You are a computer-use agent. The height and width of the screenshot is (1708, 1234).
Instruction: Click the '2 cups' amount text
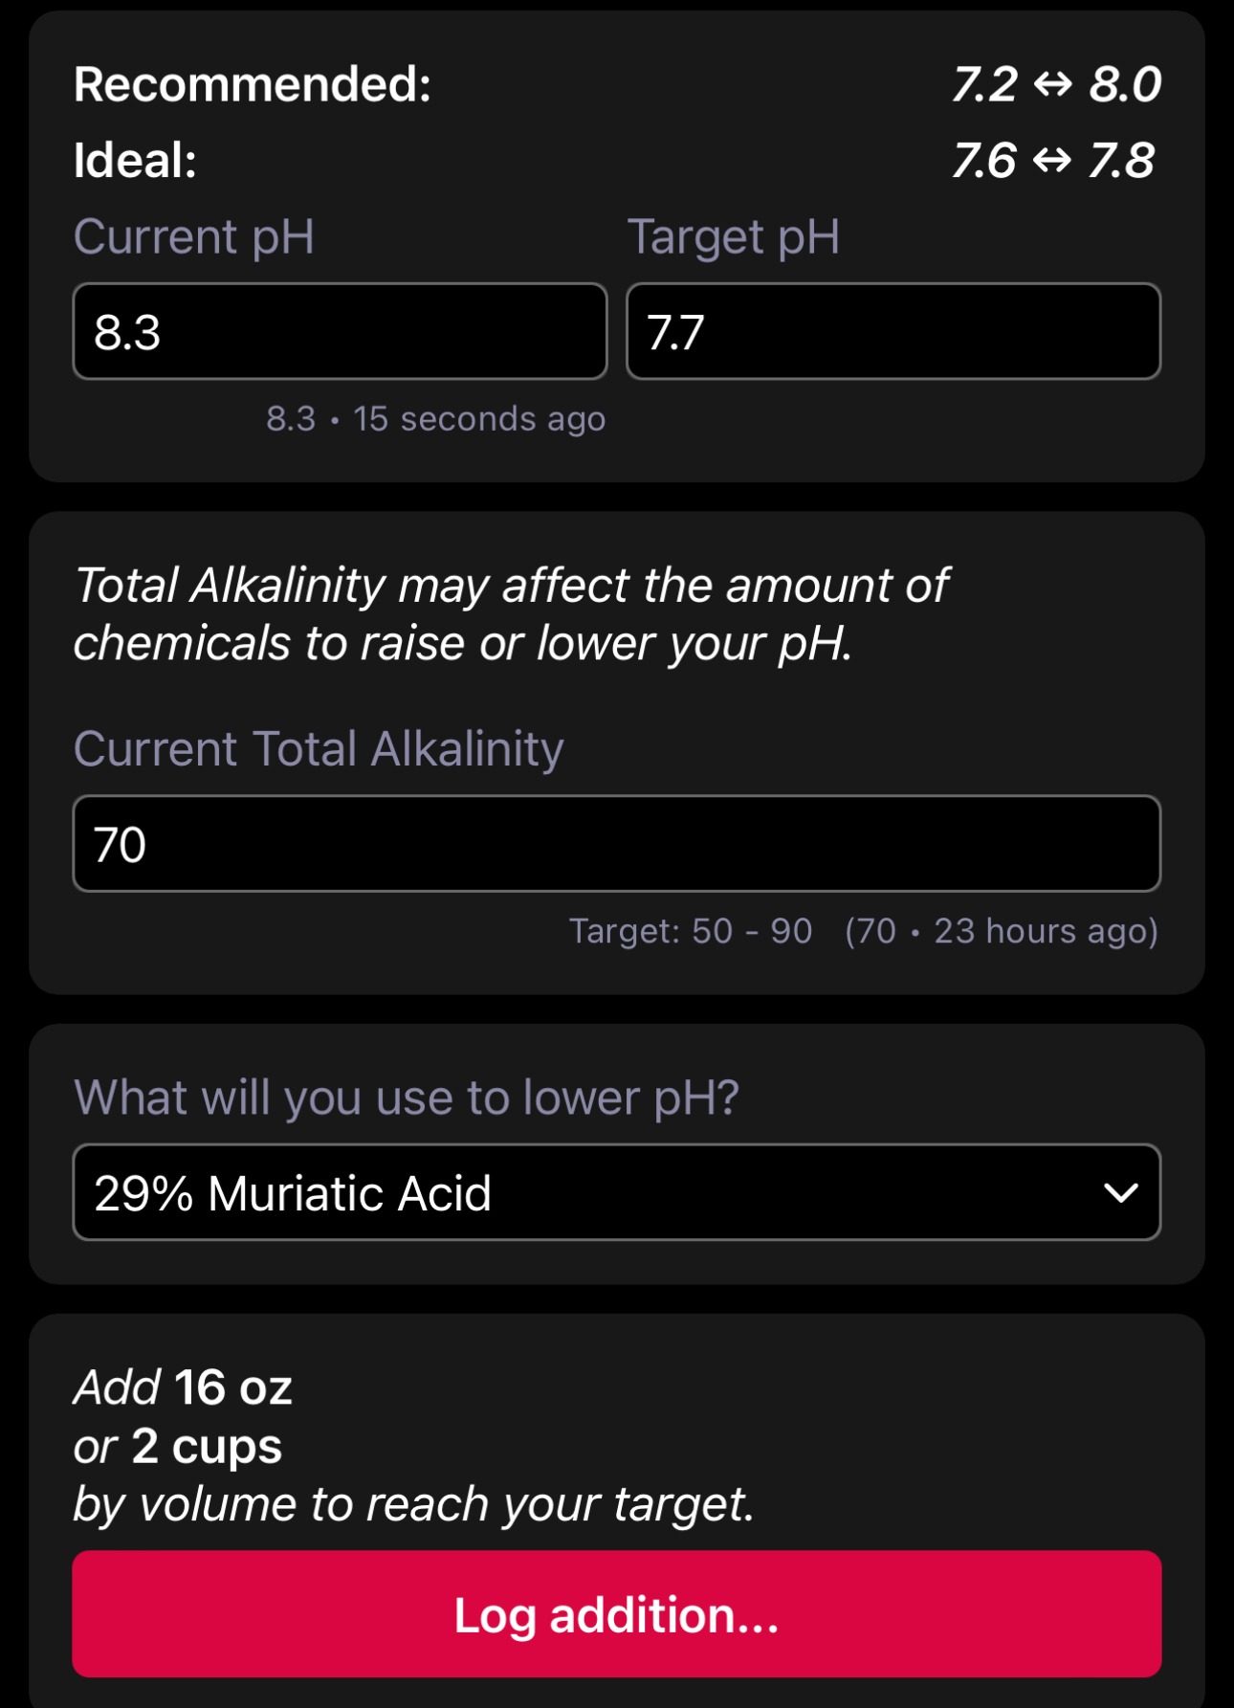(x=207, y=1446)
